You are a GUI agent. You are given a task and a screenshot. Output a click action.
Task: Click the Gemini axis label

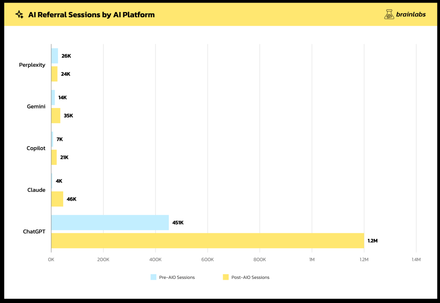point(36,107)
